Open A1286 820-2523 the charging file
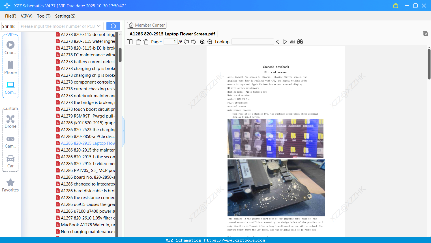 [x=85, y=129]
